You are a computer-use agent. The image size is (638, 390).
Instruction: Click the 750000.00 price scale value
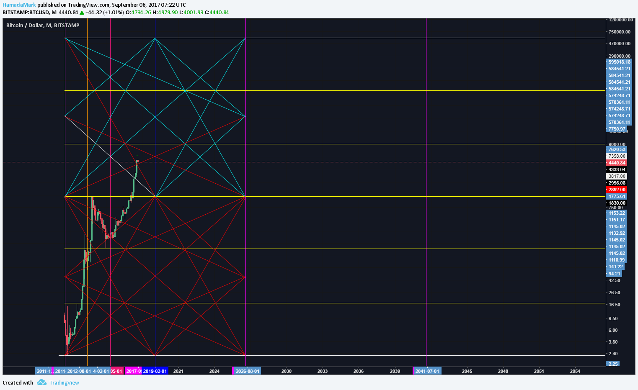tap(620, 32)
